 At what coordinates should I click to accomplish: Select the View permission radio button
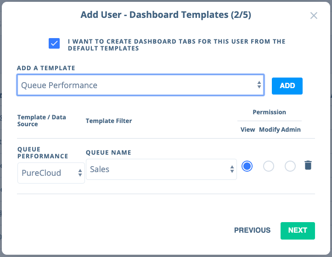click(x=247, y=166)
